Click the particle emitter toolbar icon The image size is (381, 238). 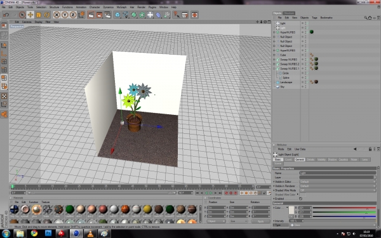tap(166, 15)
